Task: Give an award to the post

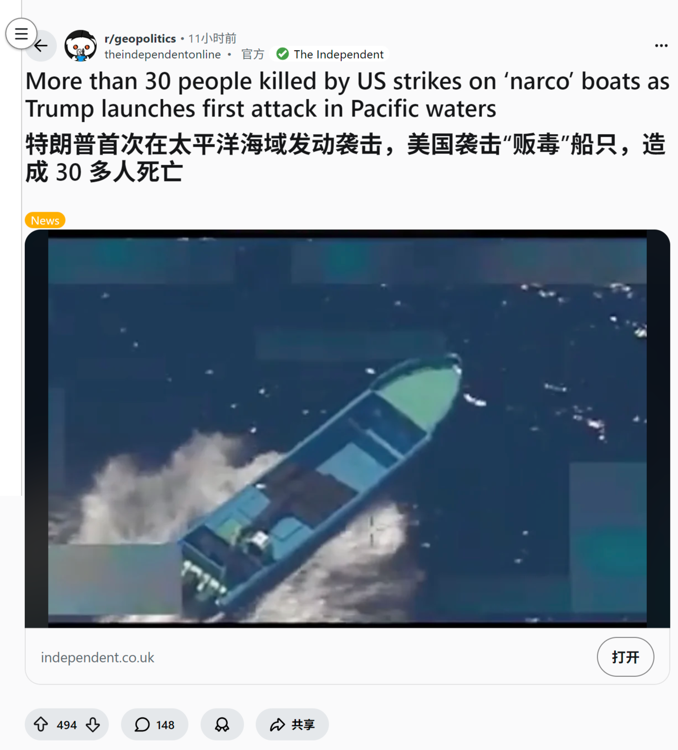Action: [x=222, y=724]
